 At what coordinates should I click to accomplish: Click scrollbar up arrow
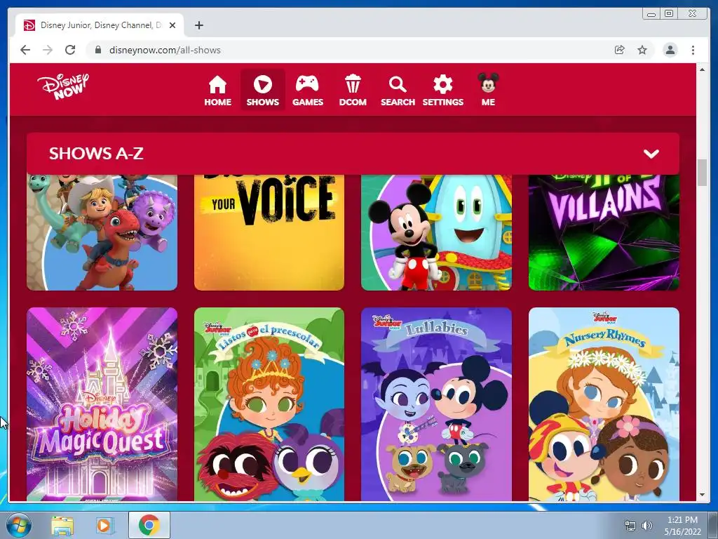pyautogui.click(x=703, y=69)
